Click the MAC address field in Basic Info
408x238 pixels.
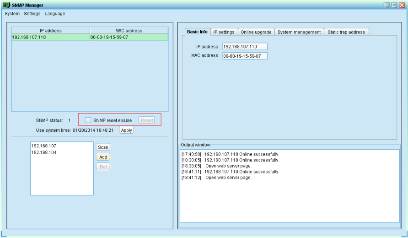coord(245,56)
